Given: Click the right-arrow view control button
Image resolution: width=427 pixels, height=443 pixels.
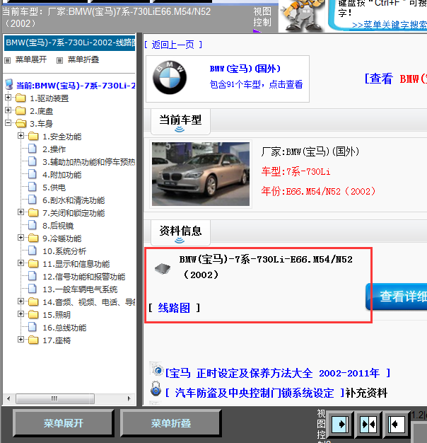Looking at the screenshot, I should coord(340,424).
